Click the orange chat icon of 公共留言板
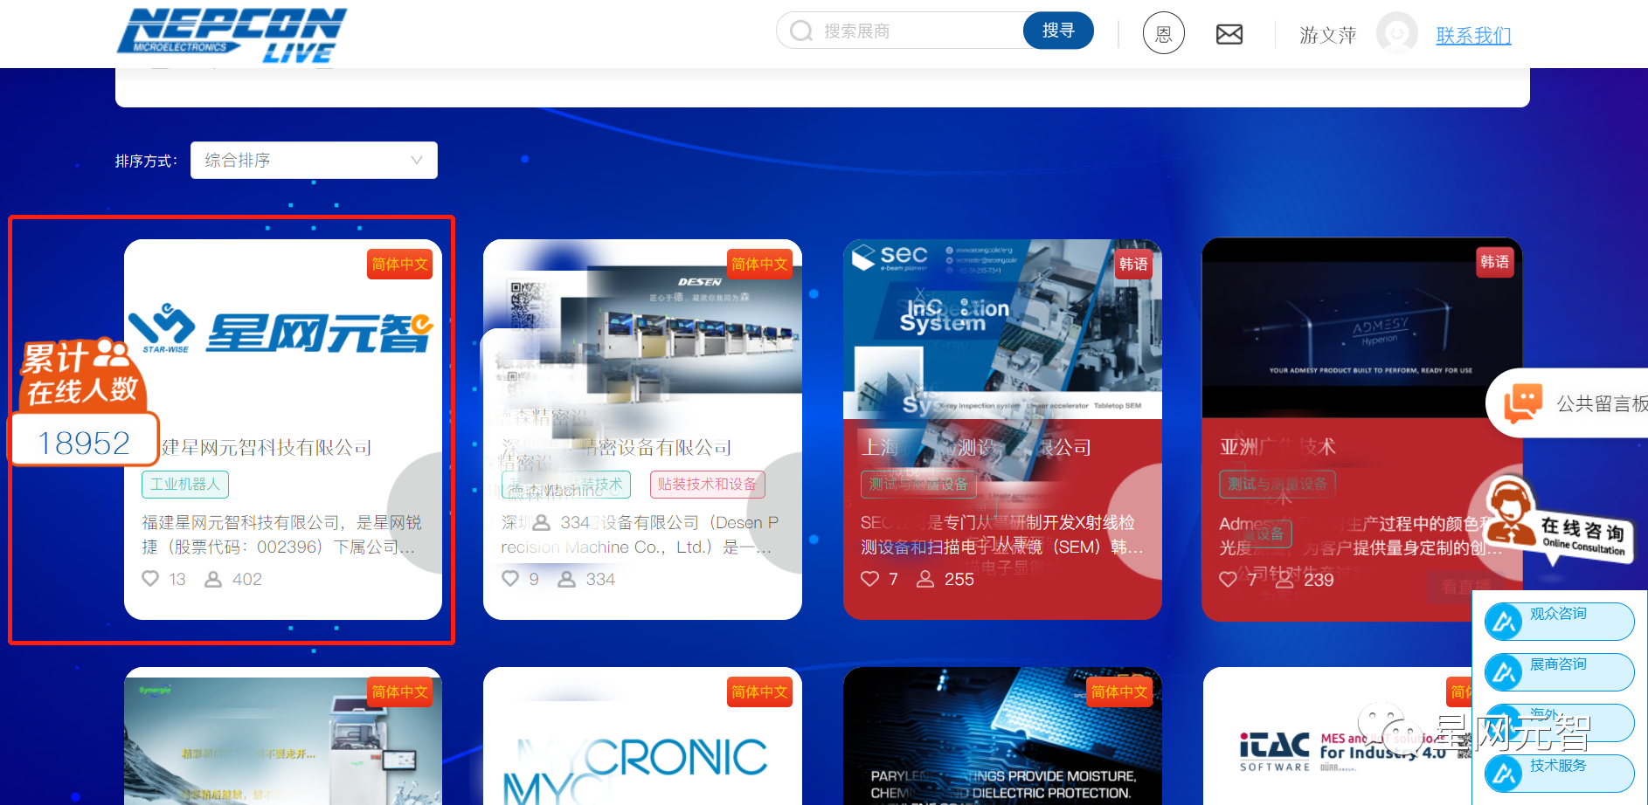Image resolution: width=1648 pixels, height=805 pixels. [x=1523, y=403]
